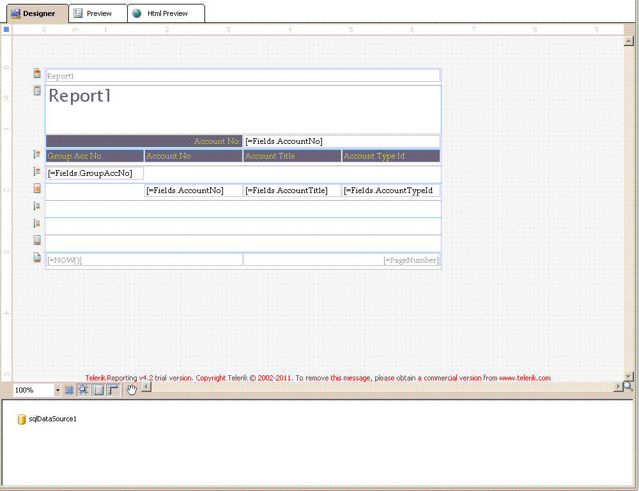Viewport: 639px width, 491px height.
Task: Select the 'Account No:' label box
Action: tap(144, 141)
